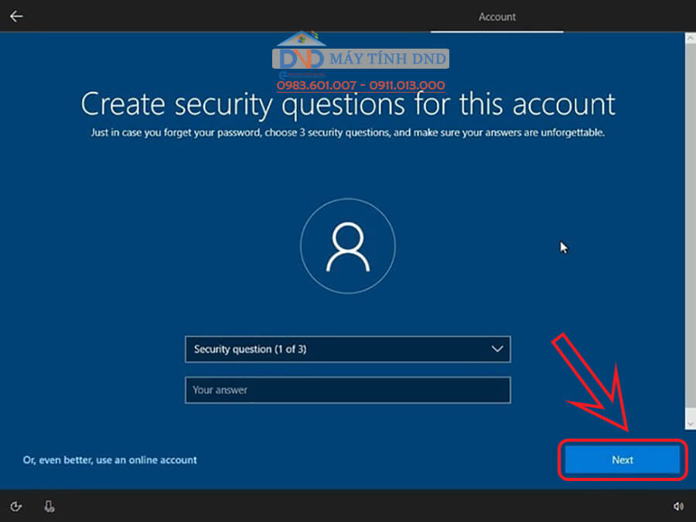Click the user avatar circle
696x522 pixels.
(347, 246)
